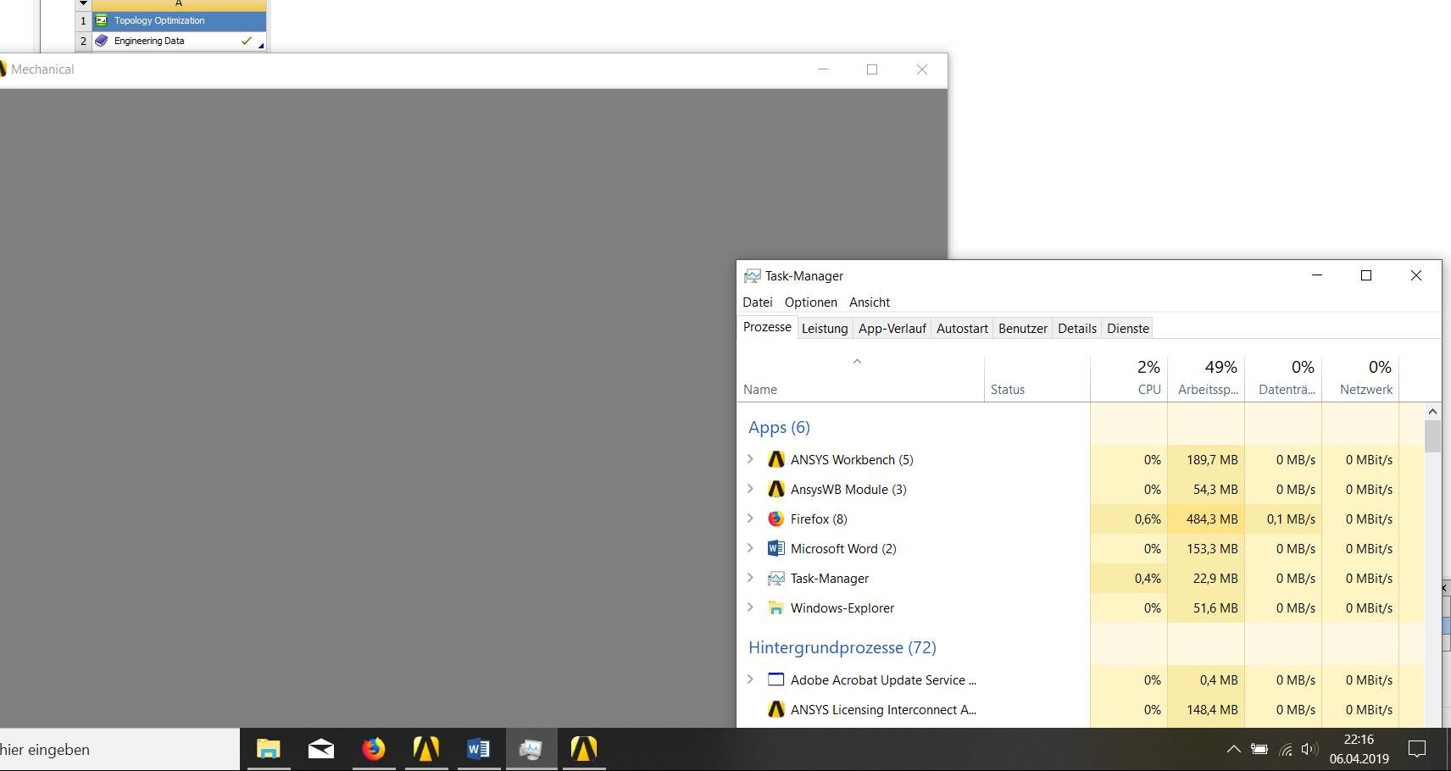Click the Windows-Explorer process icon
The height and width of the screenshot is (771, 1451).
pyautogui.click(x=776, y=607)
